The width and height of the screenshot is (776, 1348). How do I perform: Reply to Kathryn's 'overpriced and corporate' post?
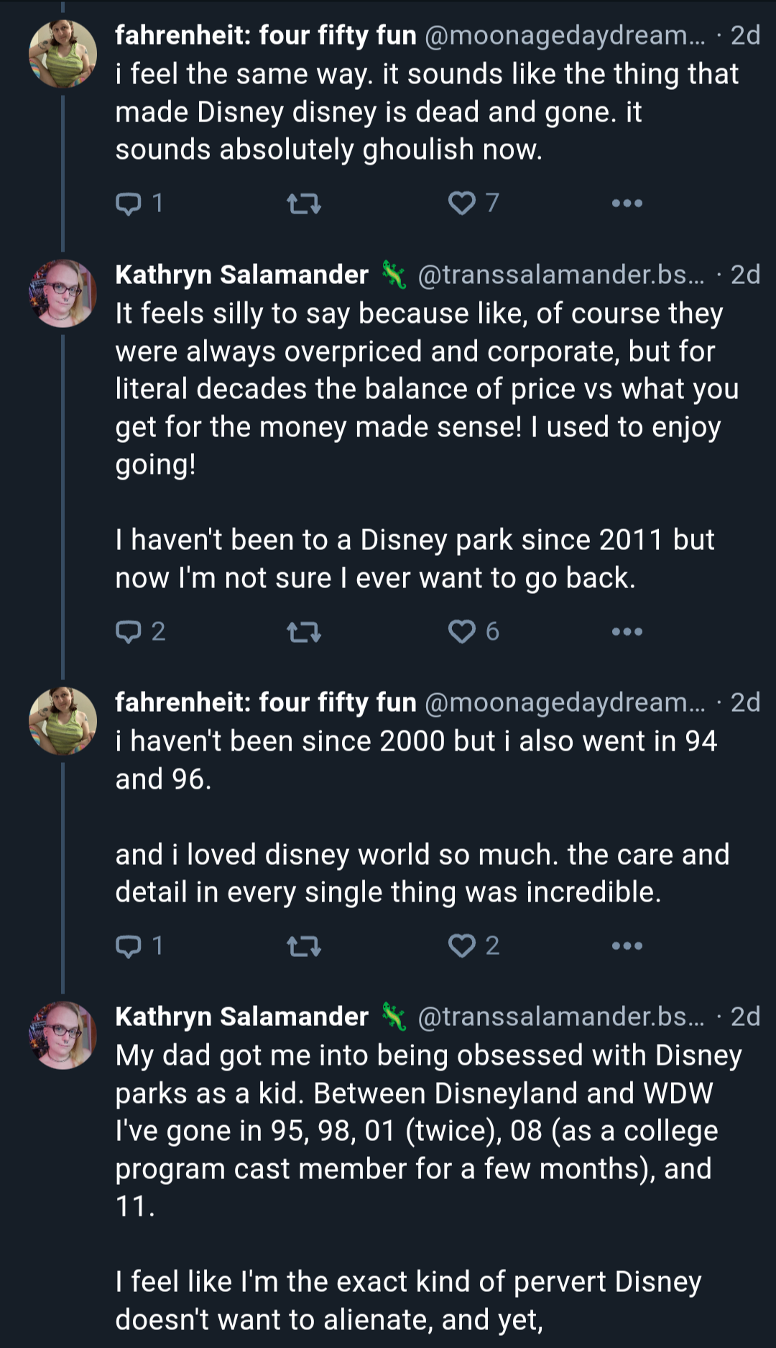click(x=140, y=632)
